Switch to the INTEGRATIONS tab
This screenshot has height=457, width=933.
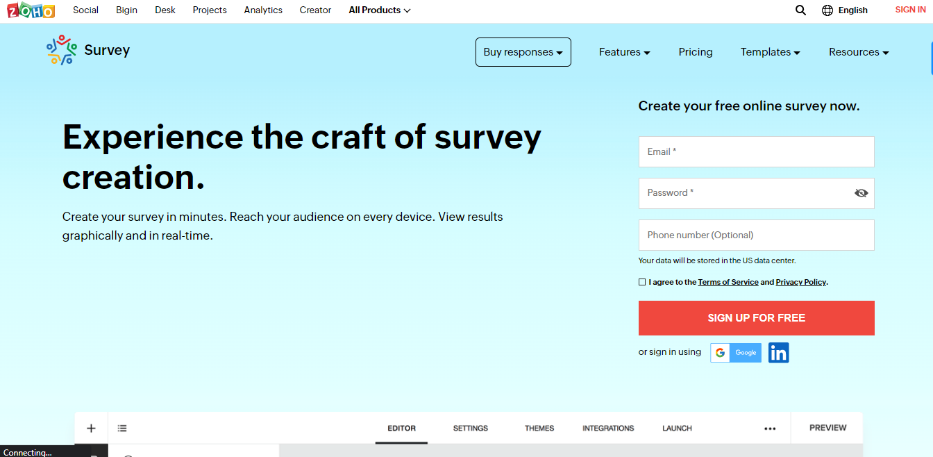(608, 428)
